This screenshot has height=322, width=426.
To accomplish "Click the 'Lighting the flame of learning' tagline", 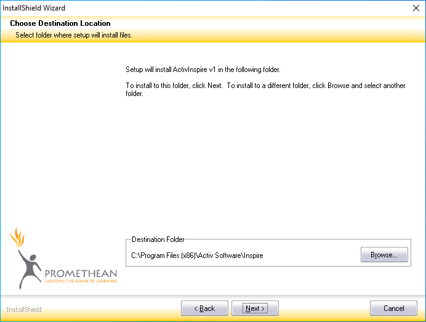I will (x=81, y=280).
